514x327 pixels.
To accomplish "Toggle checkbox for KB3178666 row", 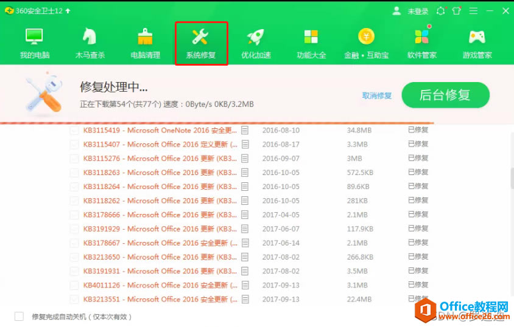I will coord(74,215).
